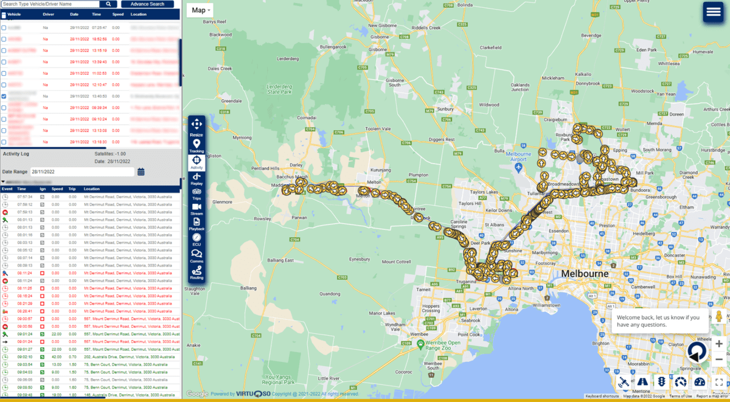Open the Trips panel
Image resolution: width=730 pixels, height=402 pixels.
196,195
